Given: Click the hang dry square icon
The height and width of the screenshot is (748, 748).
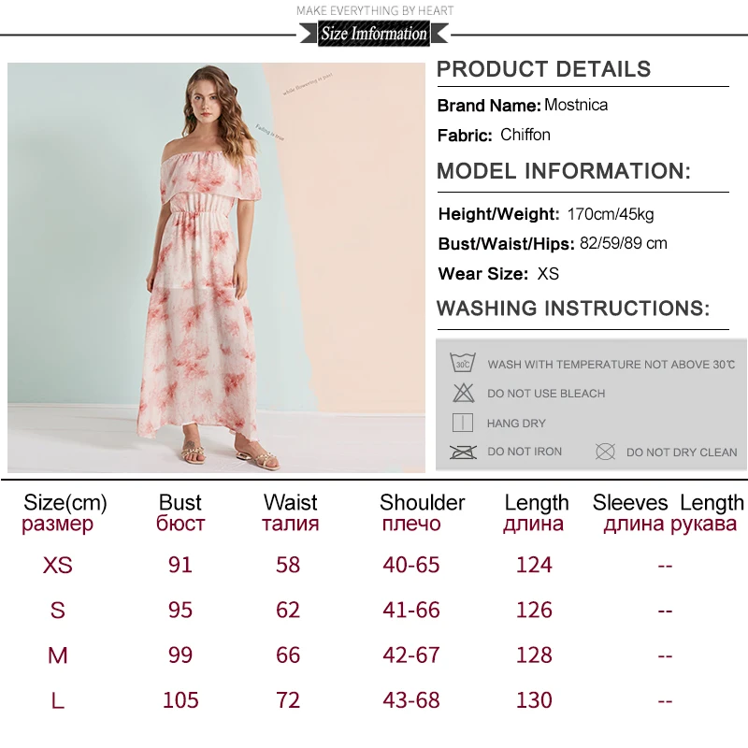Looking at the screenshot, I should tap(462, 423).
